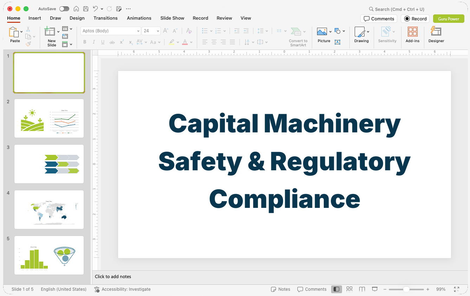470x296 pixels.
Task: Expand the Layout dropdown arrow
Action: [x=71, y=29]
